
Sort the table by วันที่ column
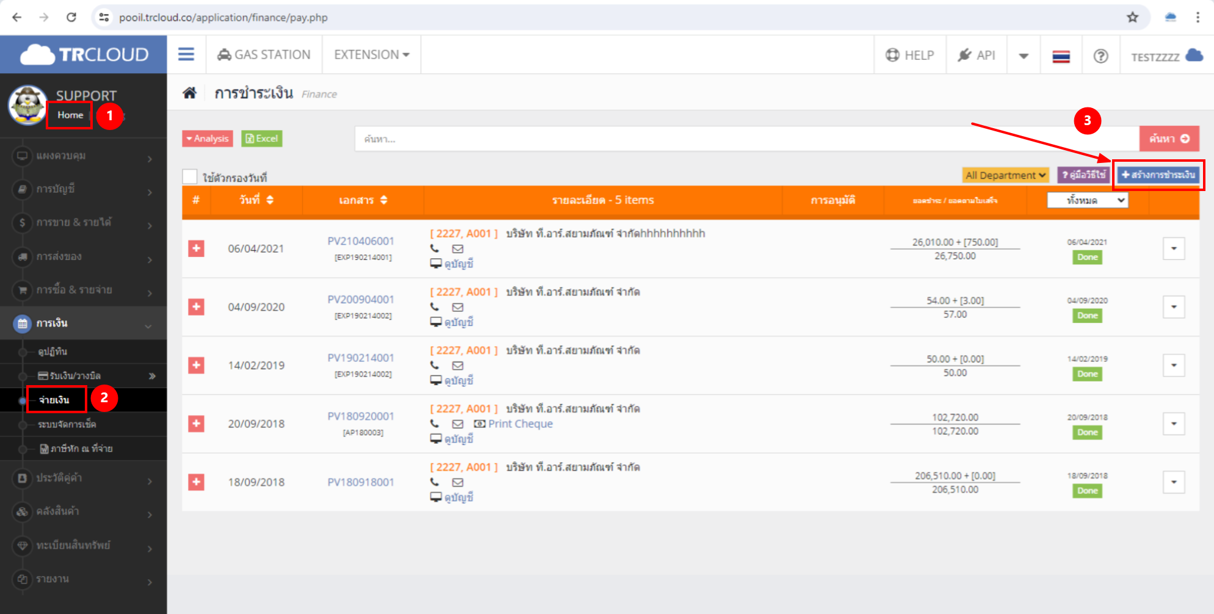[256, 200]
